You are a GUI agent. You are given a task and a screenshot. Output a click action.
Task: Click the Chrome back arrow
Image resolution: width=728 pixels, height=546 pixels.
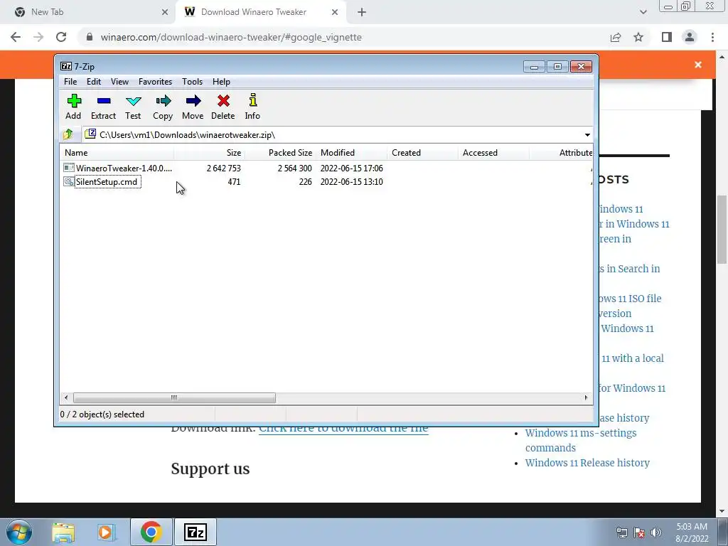[x=16, y=37]
